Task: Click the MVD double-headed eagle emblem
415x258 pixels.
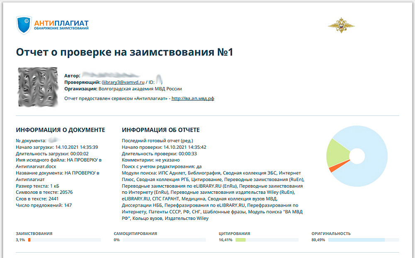Action: pos(341,25)
